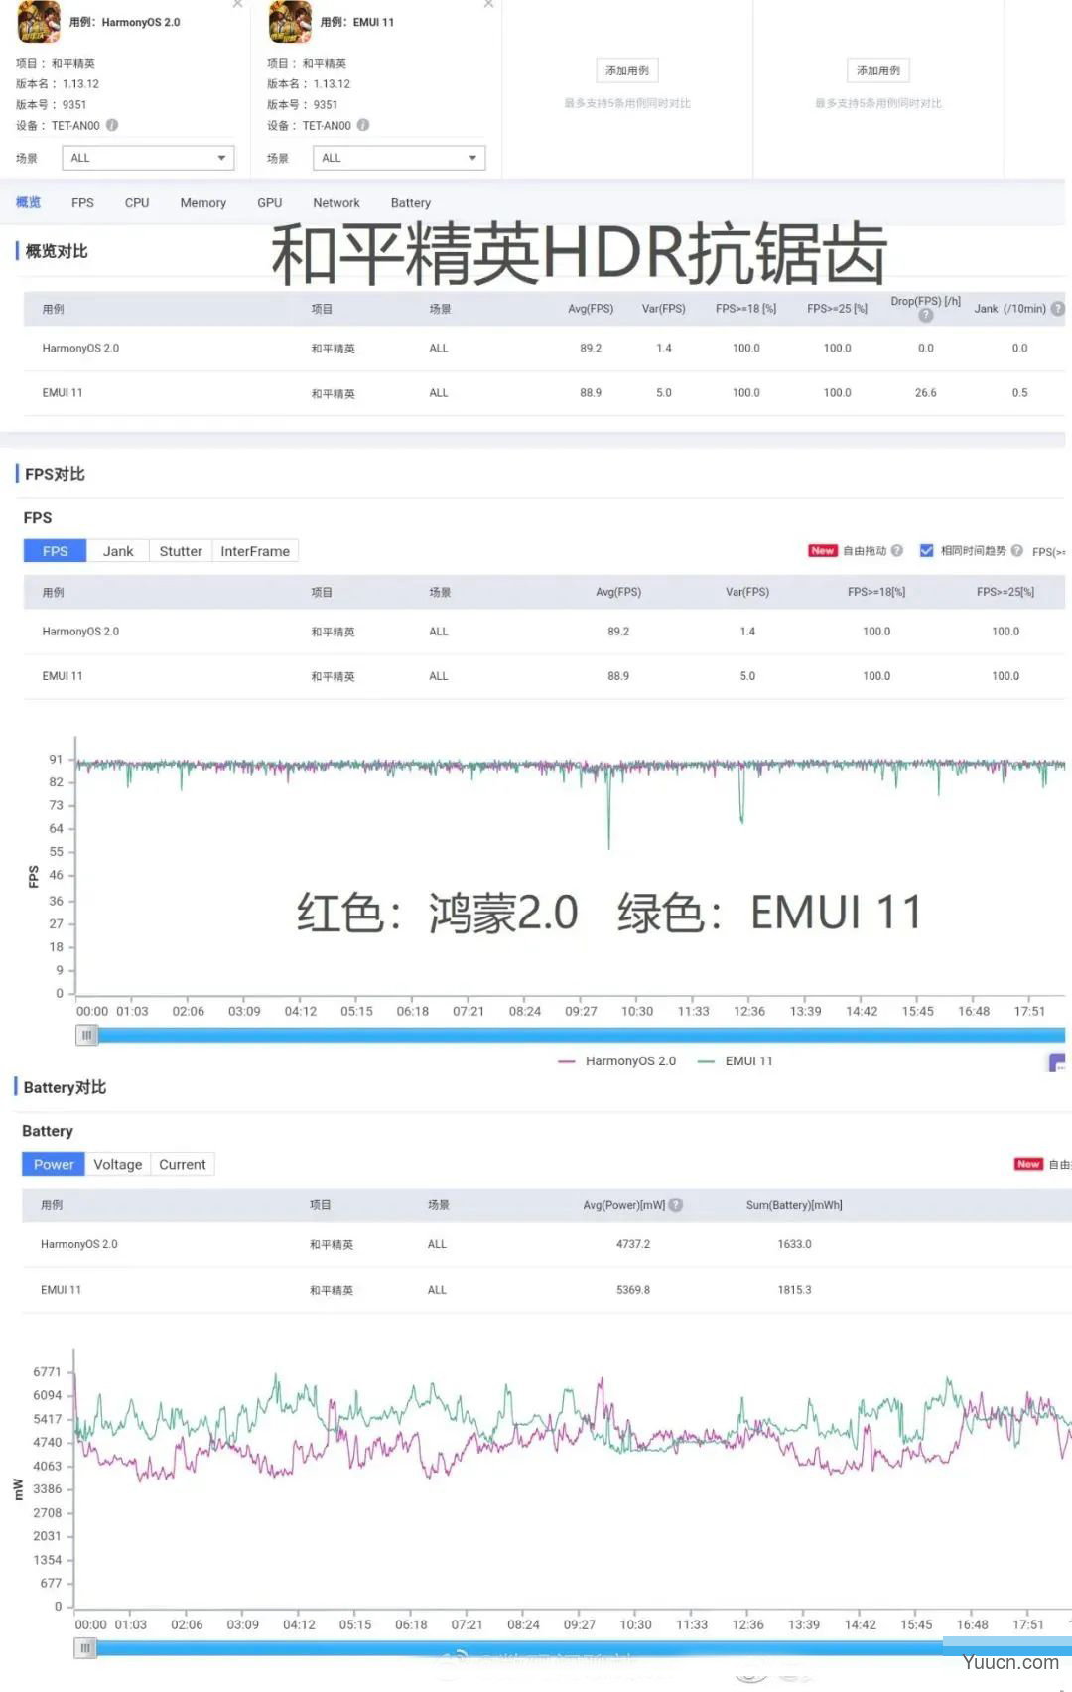Select the Power sub-tab under Battery

pyautogui.click(x=54, y=1164)
